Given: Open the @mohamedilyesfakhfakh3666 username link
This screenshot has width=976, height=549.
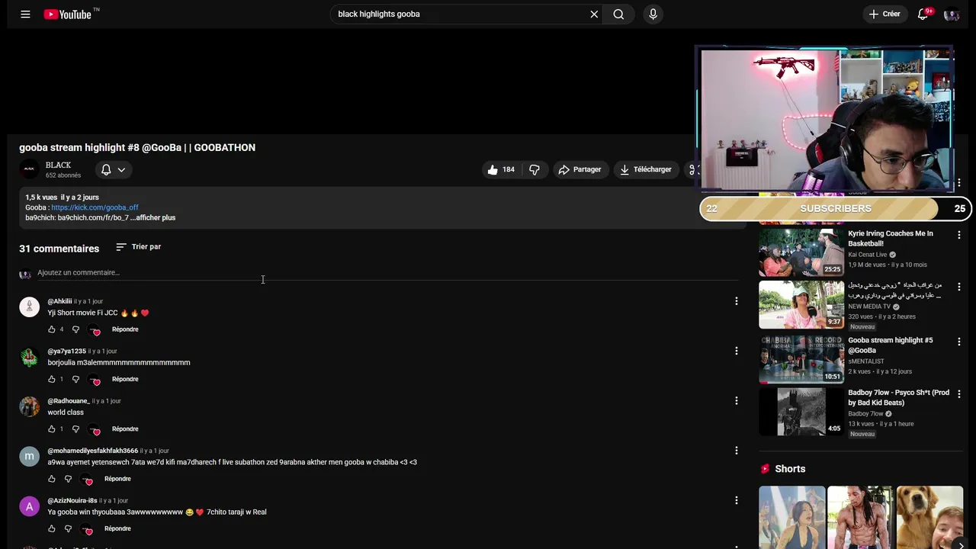Looking at the screenshot, I should click(93, 451).
